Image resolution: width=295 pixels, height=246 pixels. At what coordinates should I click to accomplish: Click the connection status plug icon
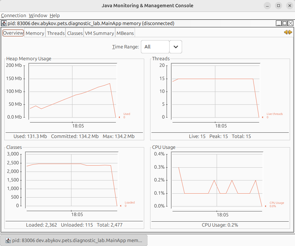(x=288, y=32)
